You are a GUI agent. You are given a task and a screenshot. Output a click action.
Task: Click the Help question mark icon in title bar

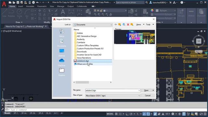pos(182,2)
